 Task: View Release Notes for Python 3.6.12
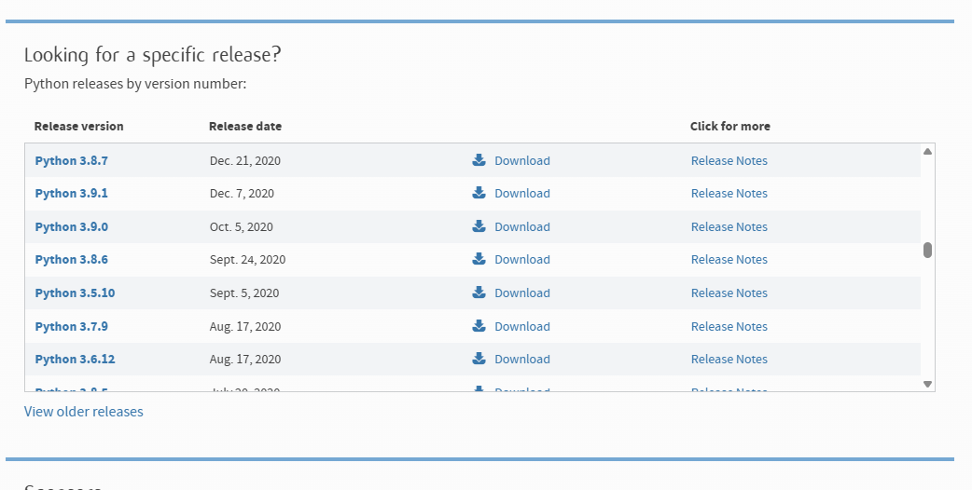point(729,360)
